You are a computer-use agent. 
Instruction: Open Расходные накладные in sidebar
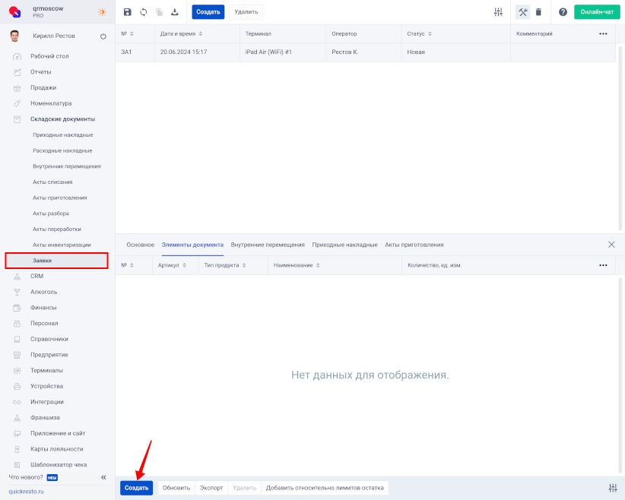[x=62, y=150]
